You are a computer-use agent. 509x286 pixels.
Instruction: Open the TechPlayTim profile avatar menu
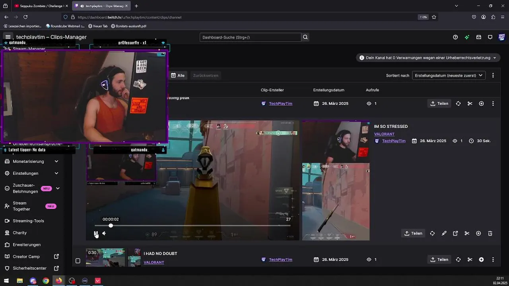tap(502, 37)
